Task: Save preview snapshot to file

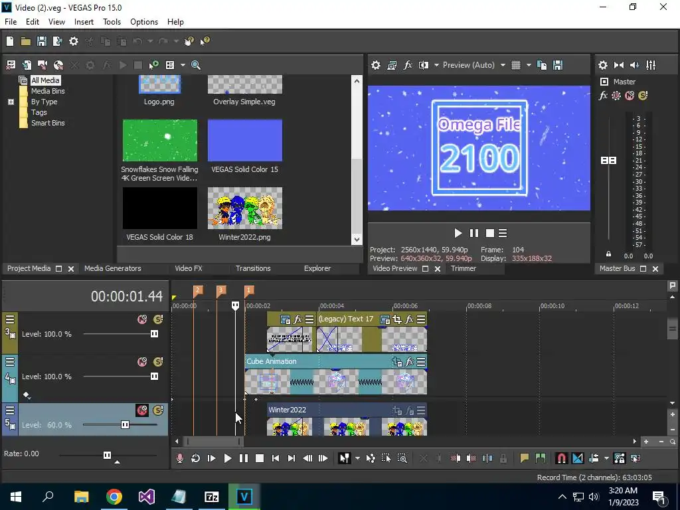Action: (x=558, y=65)
